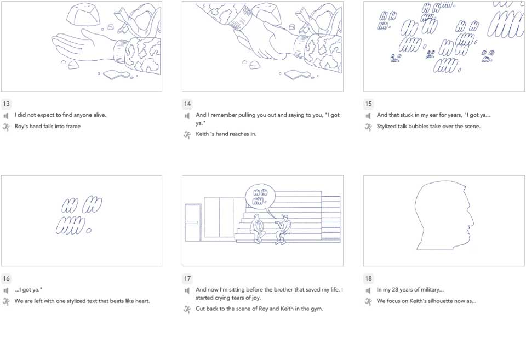Edit action text 'Stylized talk bubbles take over the scene.'
526x337 pixels.
[428, 127]
